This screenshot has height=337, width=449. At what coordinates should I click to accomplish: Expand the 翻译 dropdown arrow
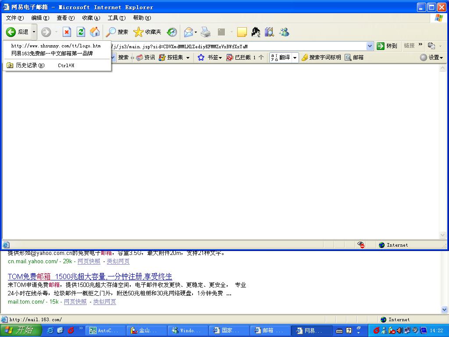pyautogui.click(x=295, y=57)
